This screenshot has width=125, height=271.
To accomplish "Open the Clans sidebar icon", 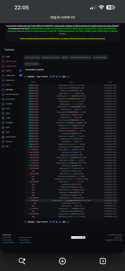I will click(x=3, y=118).
